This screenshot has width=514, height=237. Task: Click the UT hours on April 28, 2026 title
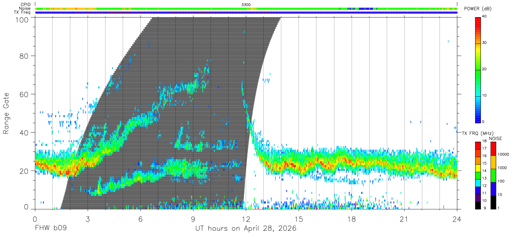pyautogui.click(x=246, y=229)
